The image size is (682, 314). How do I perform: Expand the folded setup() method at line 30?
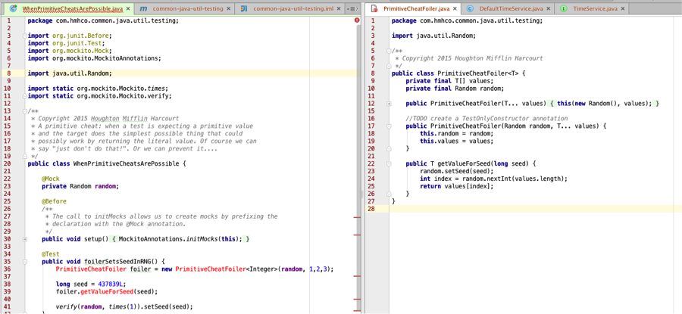pos(25,239)
